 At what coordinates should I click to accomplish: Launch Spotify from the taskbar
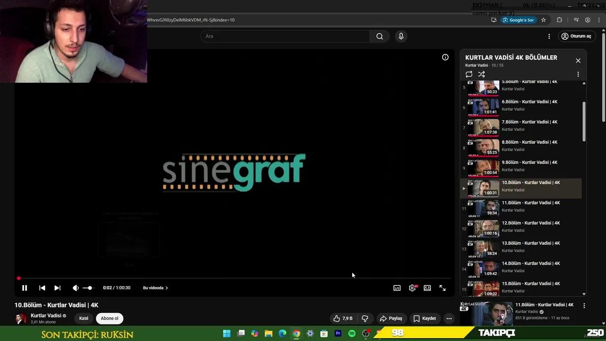pyautogui.click(x=352, y=333)
